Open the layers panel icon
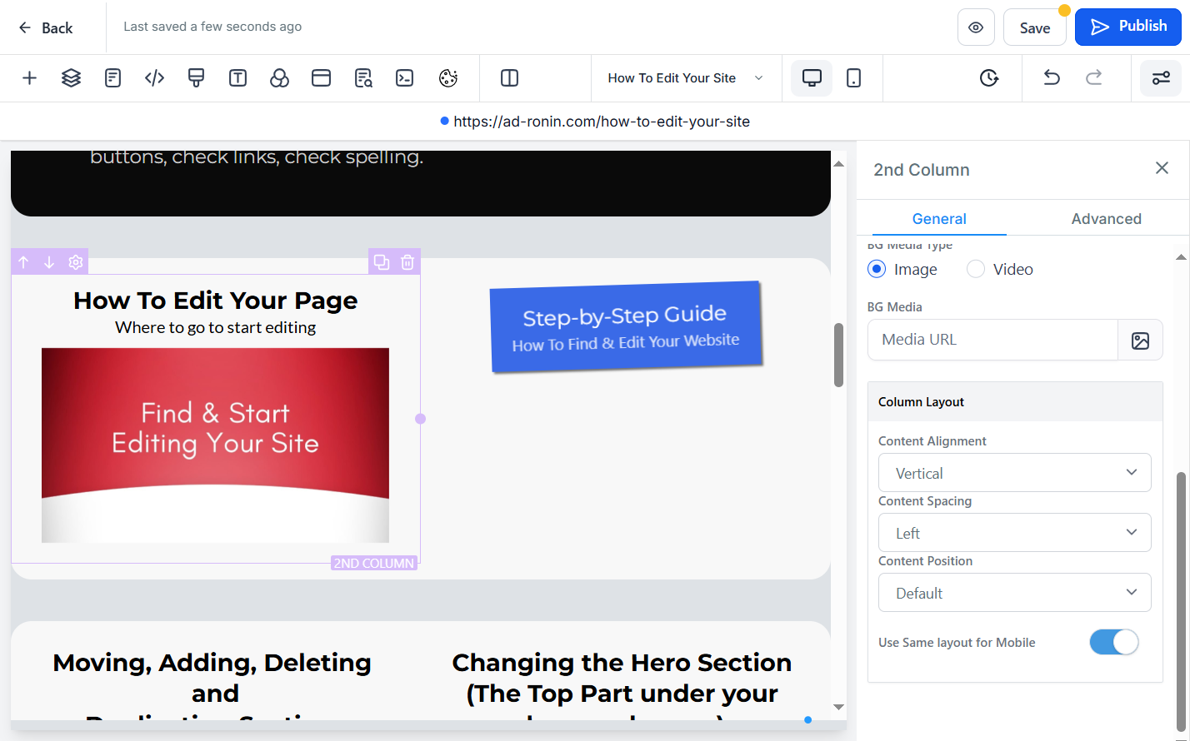The height and width of the screenshot is (741, 1190). (71, 78)
